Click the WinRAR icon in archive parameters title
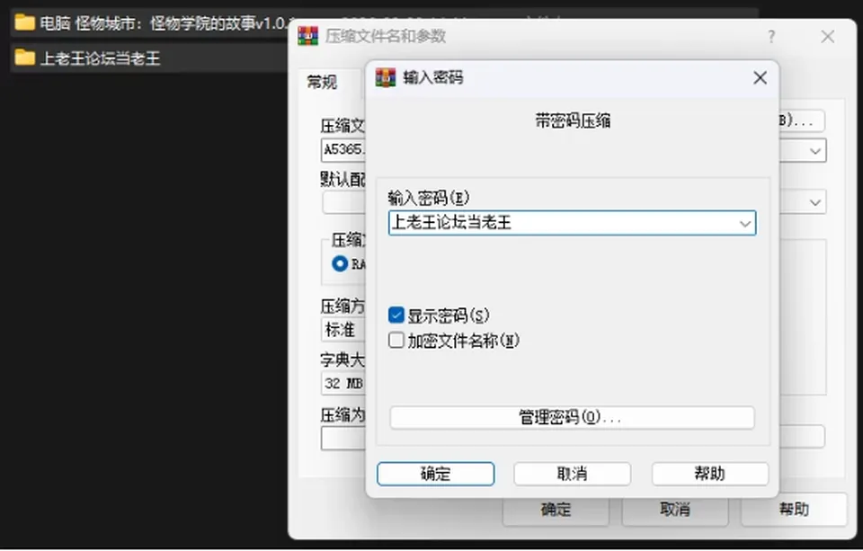 tap(307, 36)
